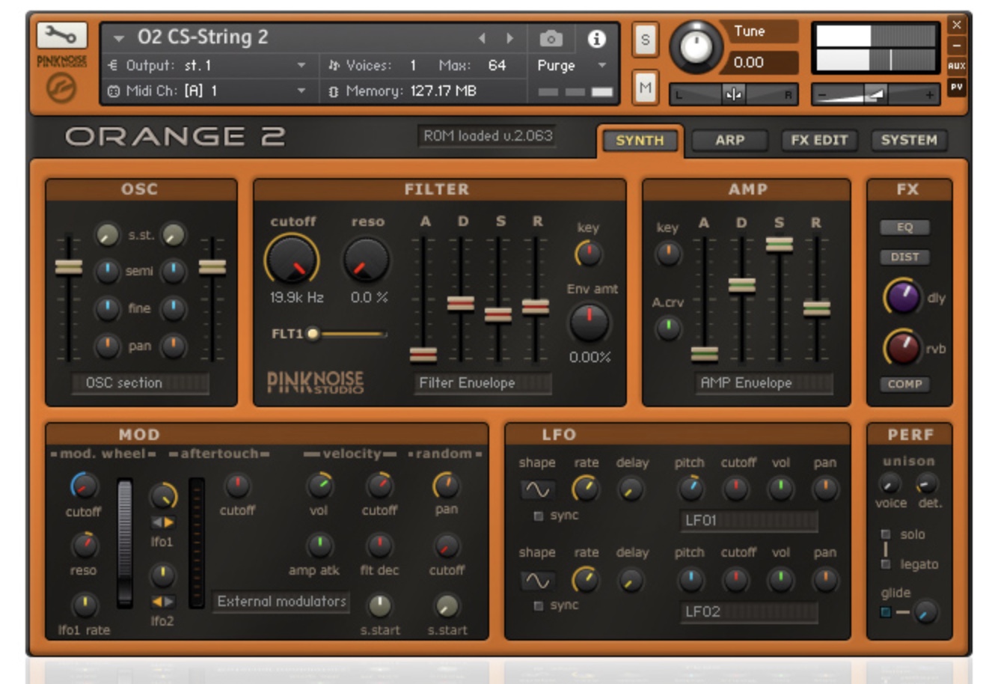This screenshot has height=684, width=989.
Task: Enable solo mode checkbox in PERF
Action: [x=886, y=534]
